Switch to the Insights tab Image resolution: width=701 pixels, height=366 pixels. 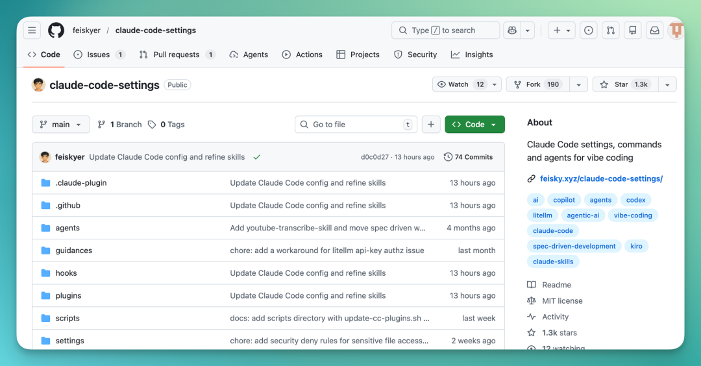472,55
